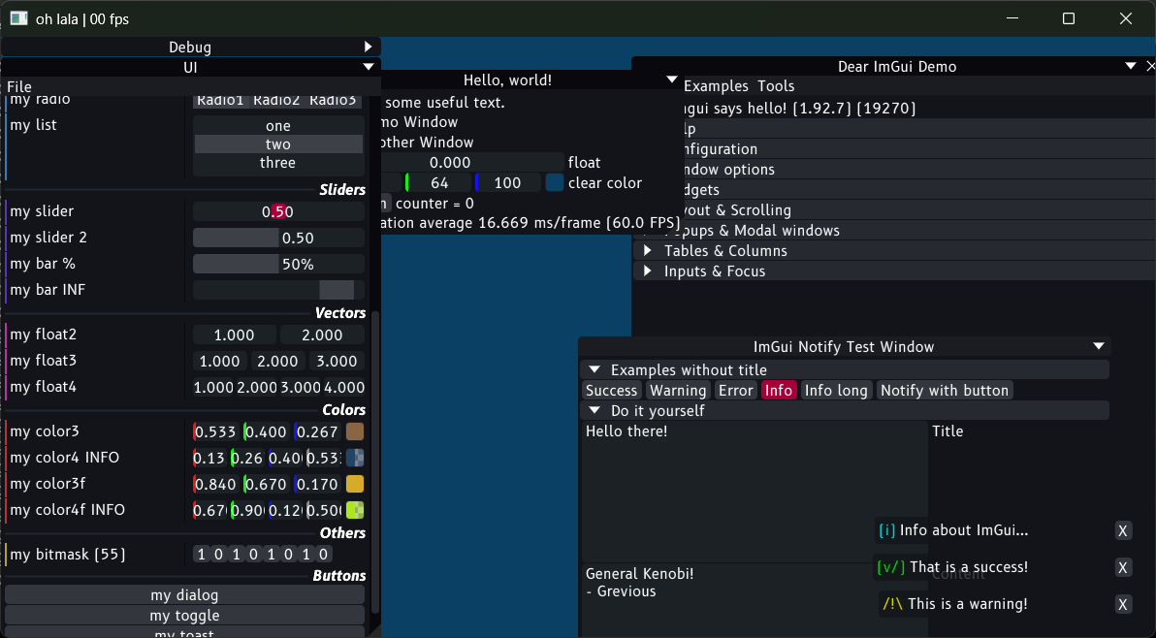Select the Radio1 option
This screenshot has width=1156, height=638.
tap(220, 100)
